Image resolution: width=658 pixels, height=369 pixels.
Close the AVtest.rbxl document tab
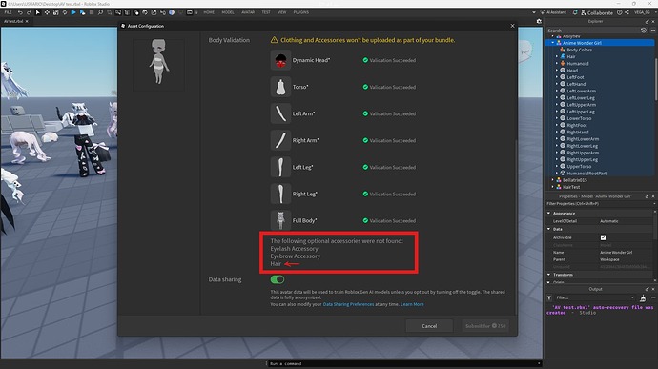point(27,21)
